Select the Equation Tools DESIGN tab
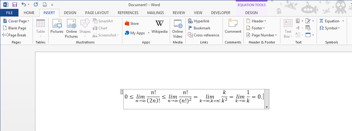 pyautogui.click(x=251, y=13)
